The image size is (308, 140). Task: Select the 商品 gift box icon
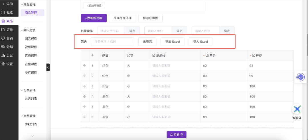pyautogui.click(x=3, y=21)
